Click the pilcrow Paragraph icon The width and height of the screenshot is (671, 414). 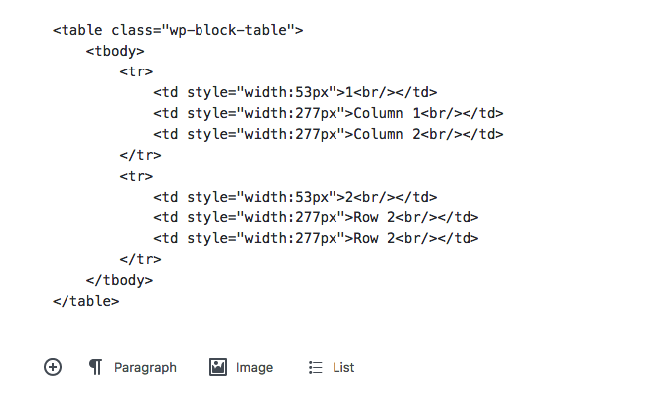click(x=96, y=367)
